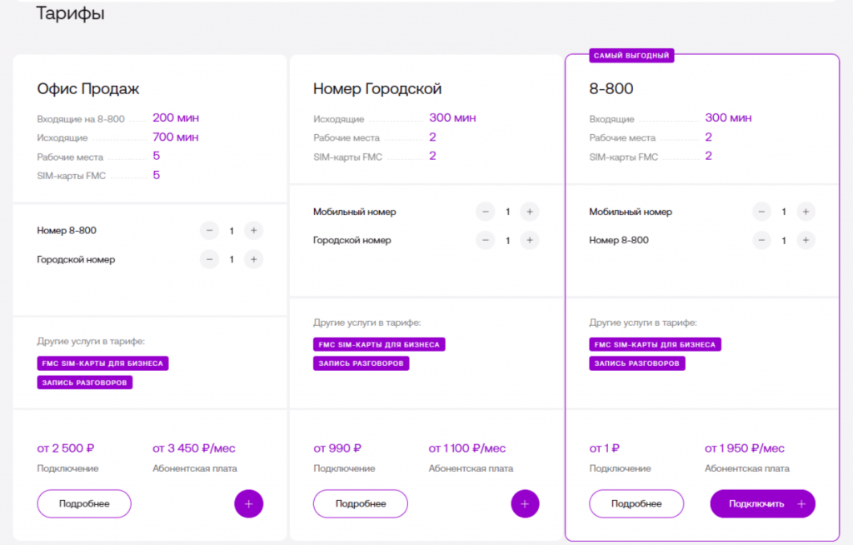The height and width of the screenshot is (545, 853).
Task: Decrease Номер 8-800 count in 8-800 tariff
Action: [761, 240]
